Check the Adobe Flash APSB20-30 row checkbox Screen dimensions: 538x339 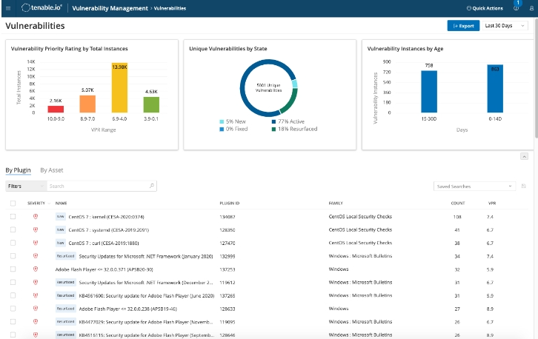[x=13, y=269]
